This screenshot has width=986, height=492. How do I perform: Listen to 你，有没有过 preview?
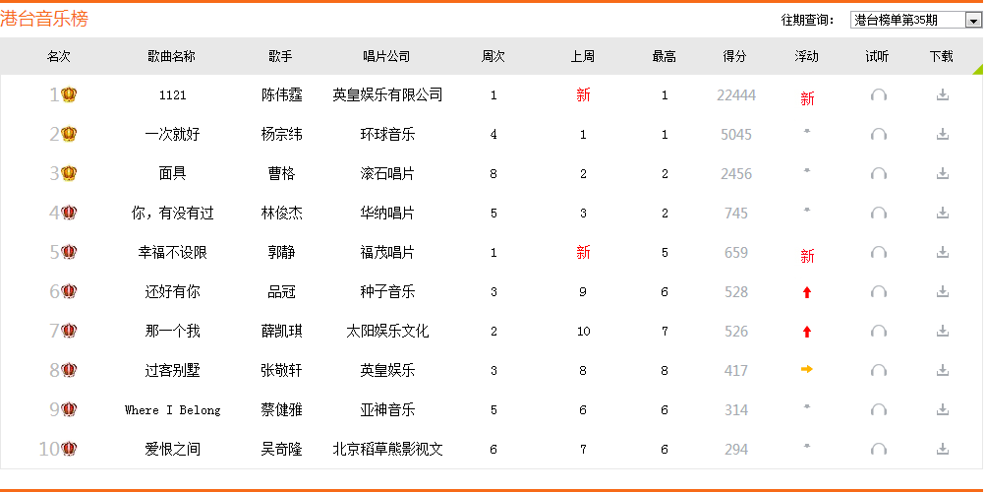point(879,214)
